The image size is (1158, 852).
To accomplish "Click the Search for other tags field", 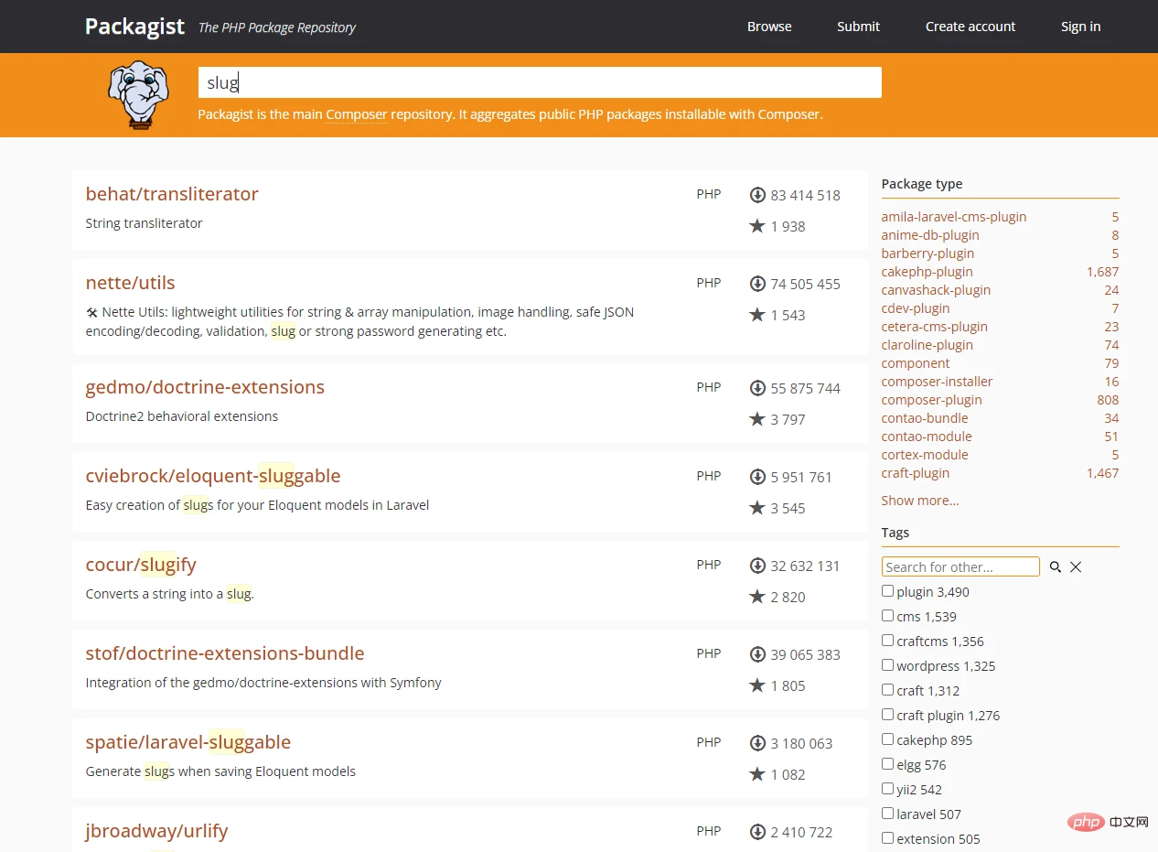I will [x=960, y=566].
